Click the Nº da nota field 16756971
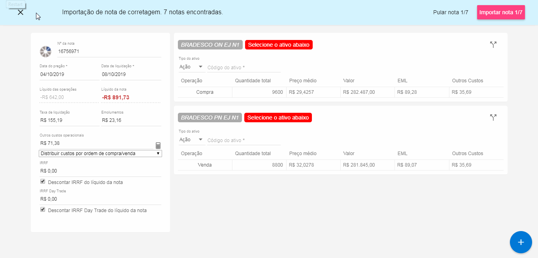Viewport: 538px width, 258px height. (x=109, y=51)
